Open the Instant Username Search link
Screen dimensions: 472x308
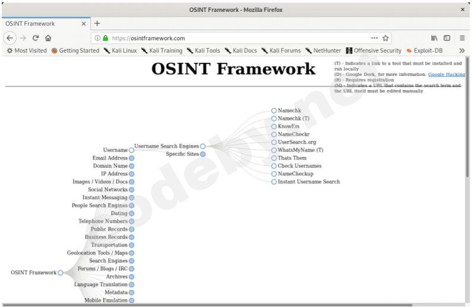click(x=308, y=182)
